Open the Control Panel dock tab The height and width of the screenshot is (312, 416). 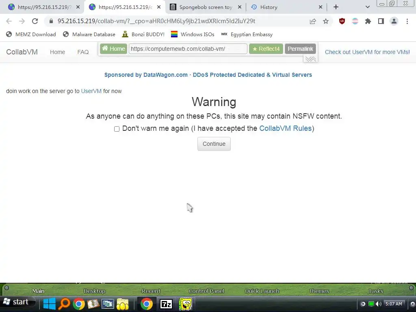[206, 291]
